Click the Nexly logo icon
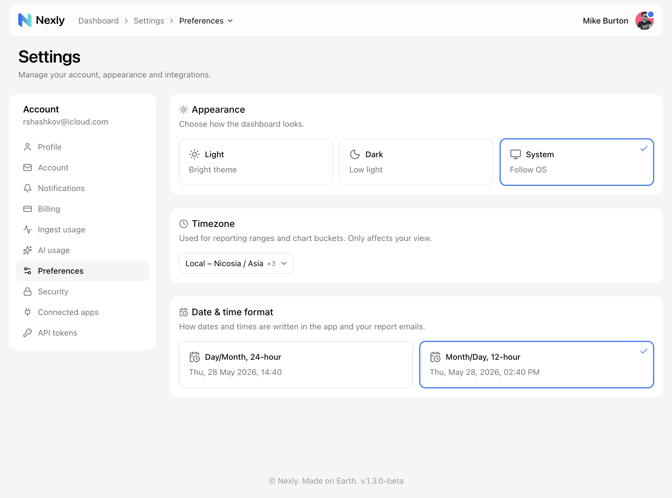 (x=25, y=20)
